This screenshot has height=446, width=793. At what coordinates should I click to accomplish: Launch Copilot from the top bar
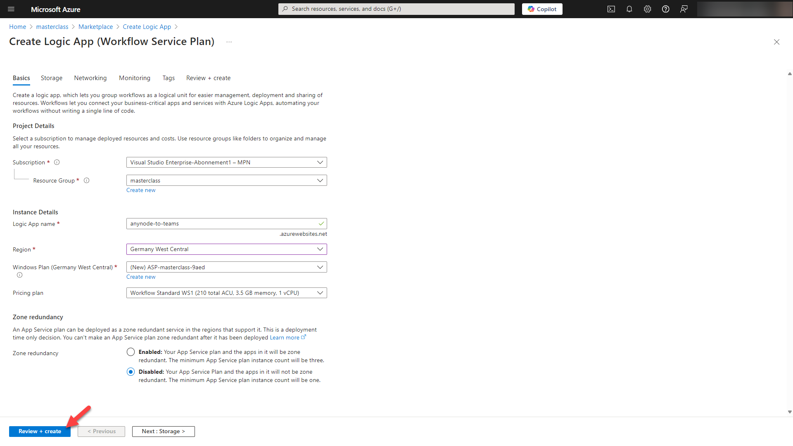542,9
